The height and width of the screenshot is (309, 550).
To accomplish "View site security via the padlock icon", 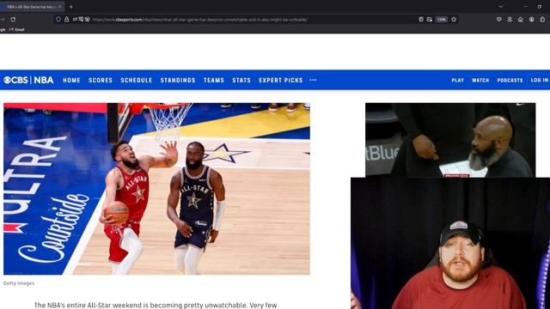I will pos(67,20).
